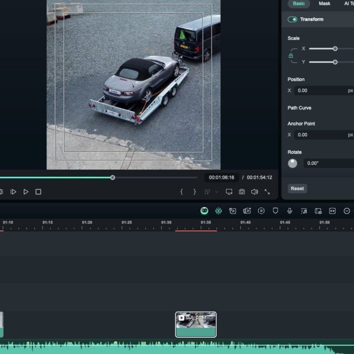354x354 pixels.
Task: Click the mark in curly bracket
Action: click(181, 192)
